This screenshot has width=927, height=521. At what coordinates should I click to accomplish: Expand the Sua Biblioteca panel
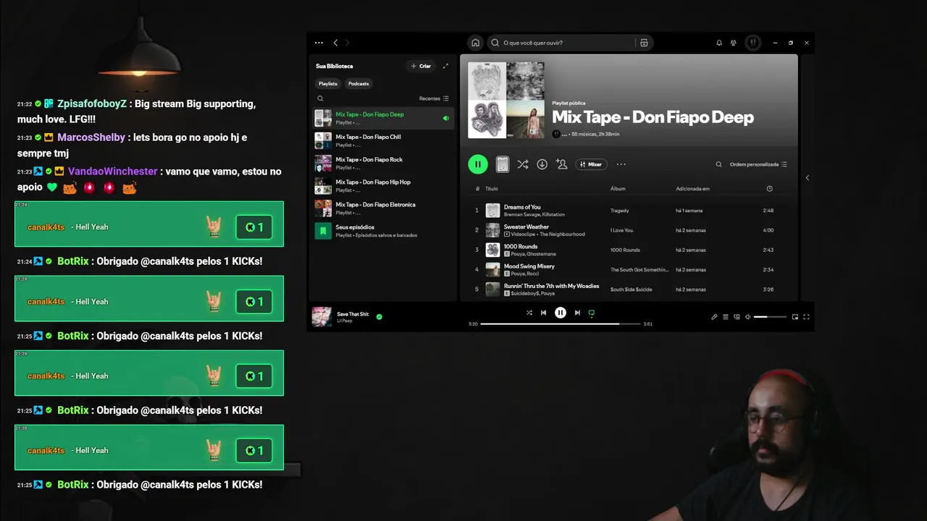coord(445,66)
